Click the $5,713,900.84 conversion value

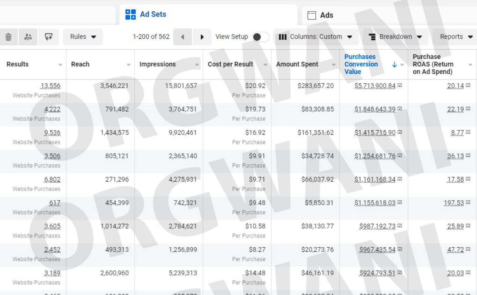(375, 86)
